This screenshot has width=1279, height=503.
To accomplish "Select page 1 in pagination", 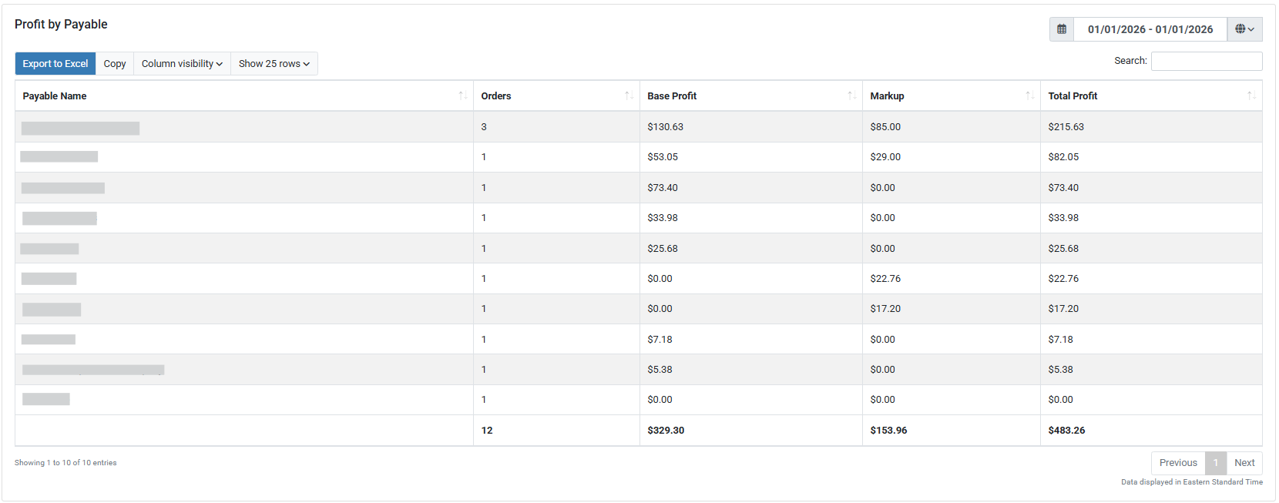I will point(1216,463).
